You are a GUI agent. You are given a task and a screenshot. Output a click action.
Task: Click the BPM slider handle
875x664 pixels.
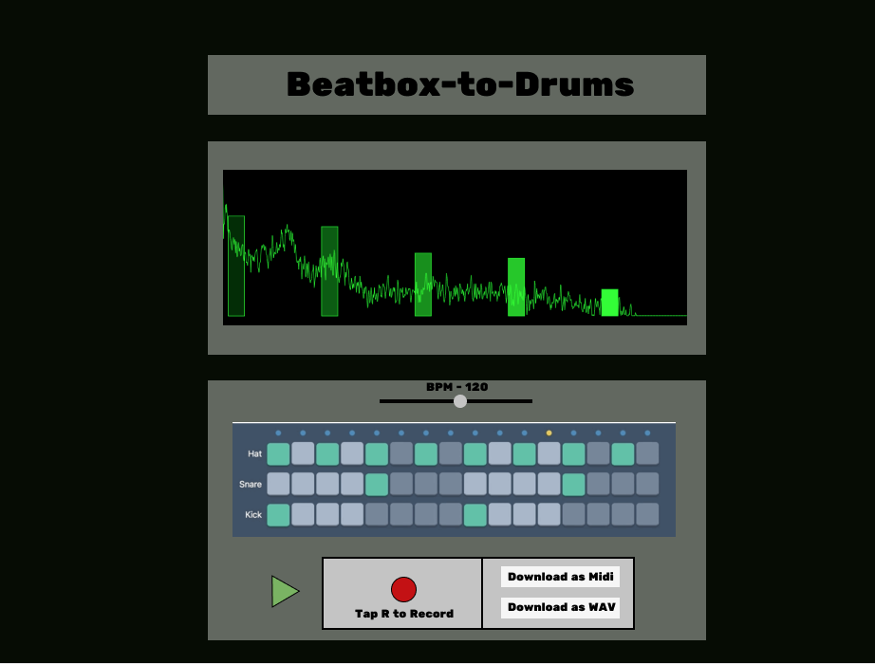[460, 401]
